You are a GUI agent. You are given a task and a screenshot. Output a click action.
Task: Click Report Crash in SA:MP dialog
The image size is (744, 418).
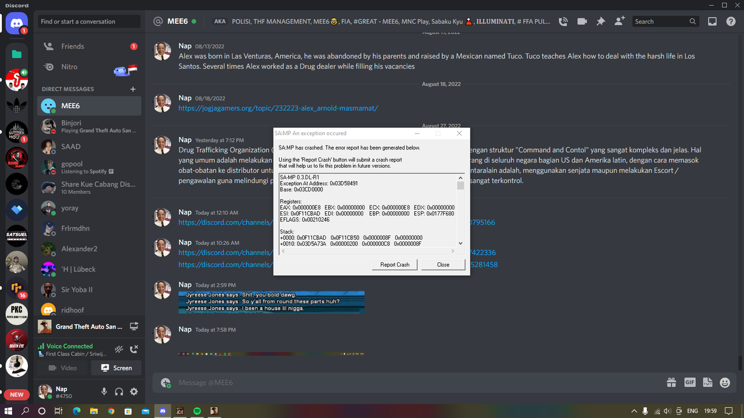395,264
